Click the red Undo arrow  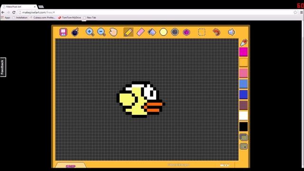click(x=217, y=32)
